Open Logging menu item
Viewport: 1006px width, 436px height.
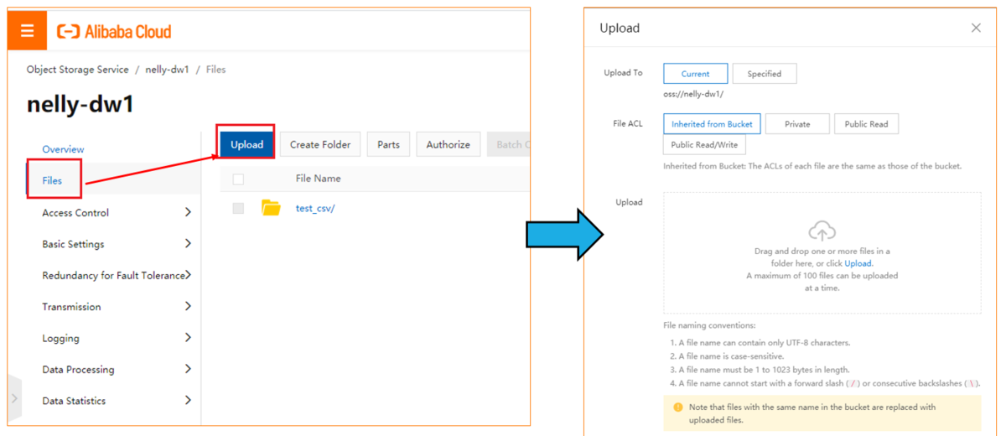(60, 339)
